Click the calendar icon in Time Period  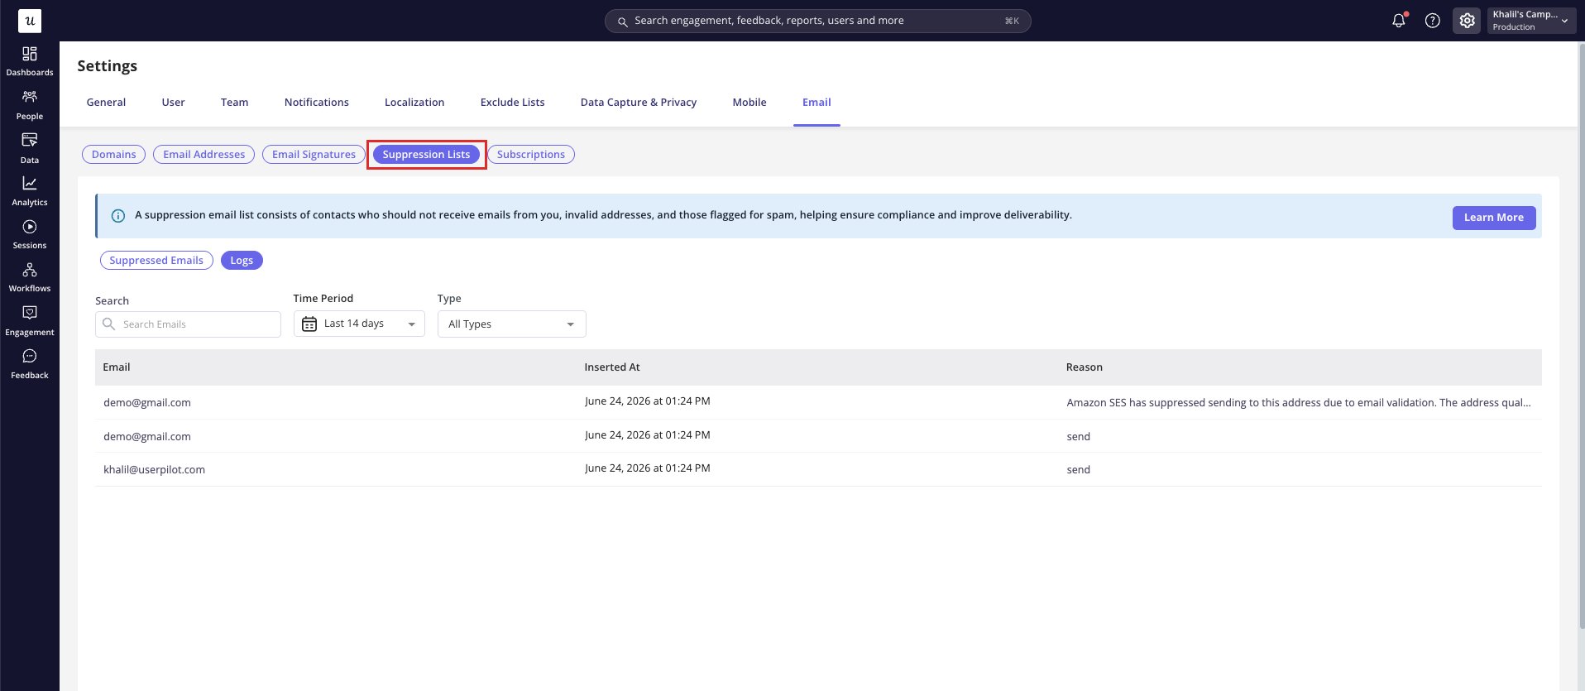pos(309,324)
